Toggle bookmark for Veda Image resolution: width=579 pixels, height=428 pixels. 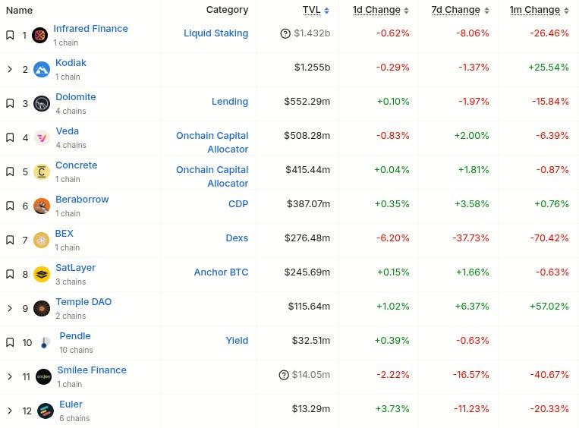click(10, 137)
